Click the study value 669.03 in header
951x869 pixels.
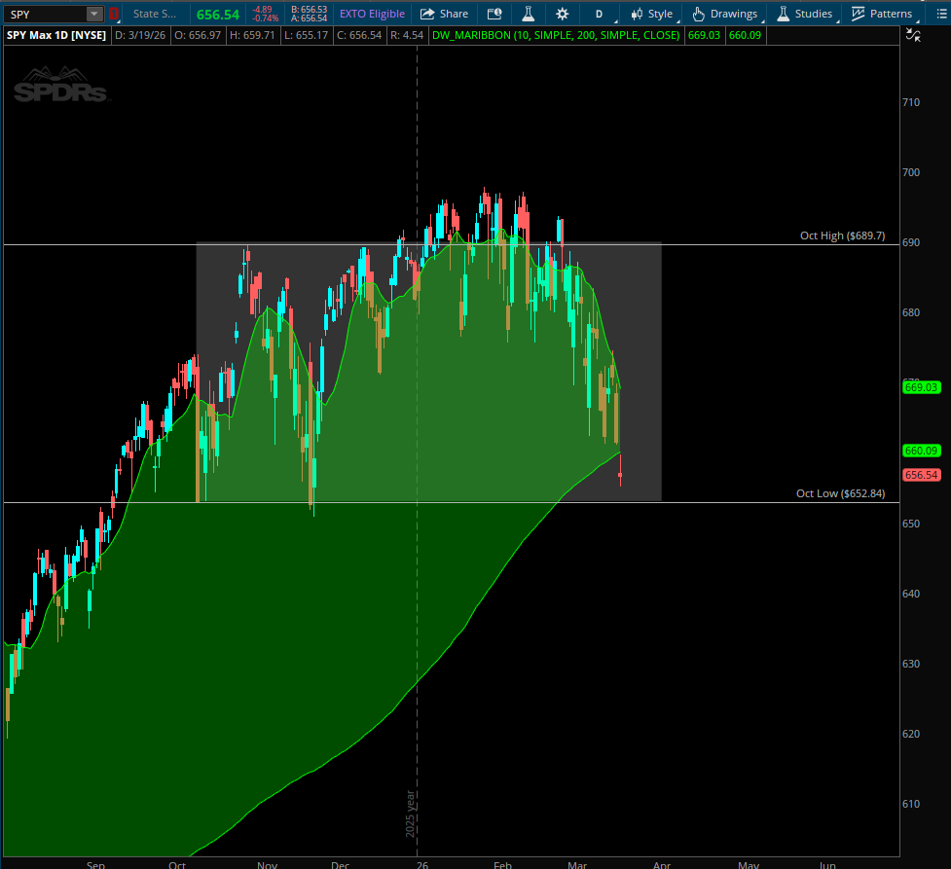click(x=704, y=35)
